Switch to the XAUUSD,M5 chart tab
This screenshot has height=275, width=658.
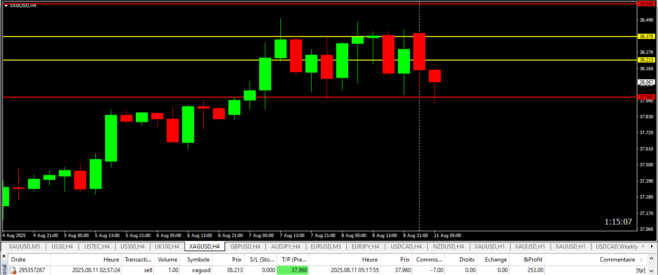point(24,246)
